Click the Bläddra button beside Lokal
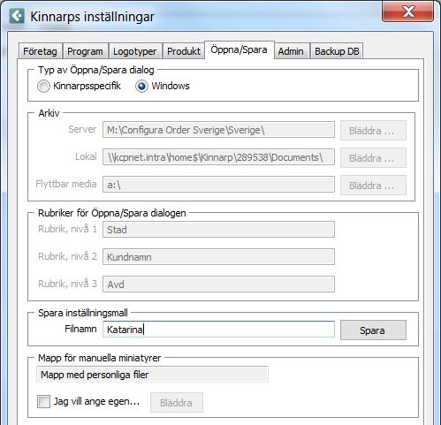Viewport: 441px width, 425px height. tap(373, 158)
